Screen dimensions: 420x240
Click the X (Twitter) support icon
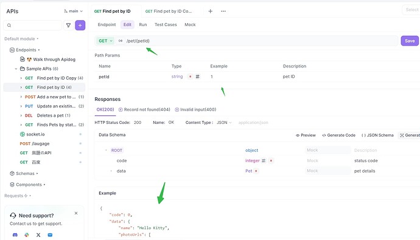[x=38, y=235]
